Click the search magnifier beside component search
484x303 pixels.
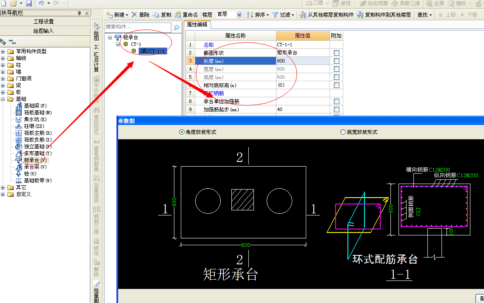click(177, 28)
